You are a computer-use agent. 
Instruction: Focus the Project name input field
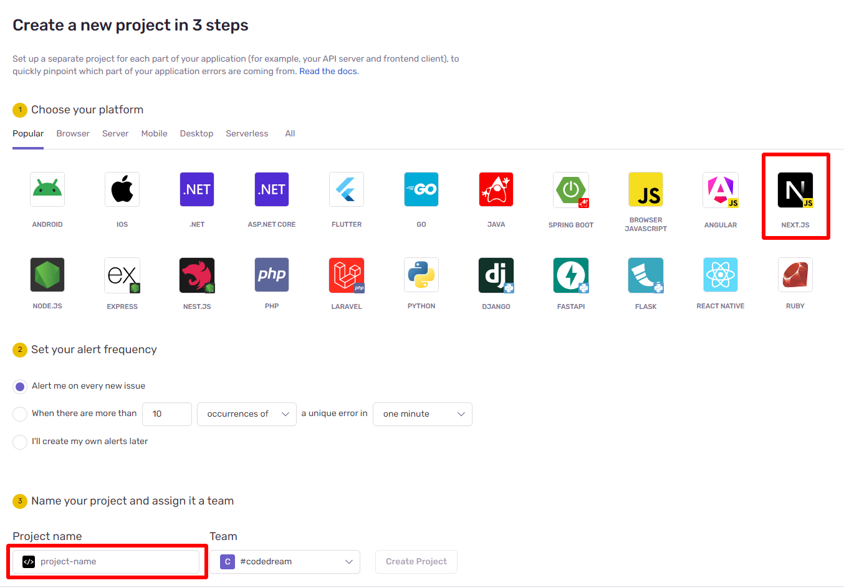pyautogui.click(x=106, y=562)
